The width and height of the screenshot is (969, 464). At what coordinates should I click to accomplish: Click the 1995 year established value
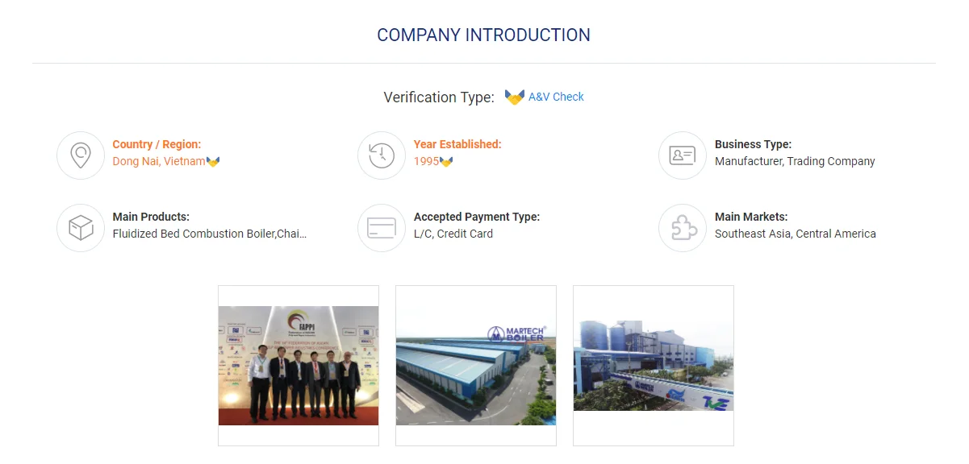[426, 161]
